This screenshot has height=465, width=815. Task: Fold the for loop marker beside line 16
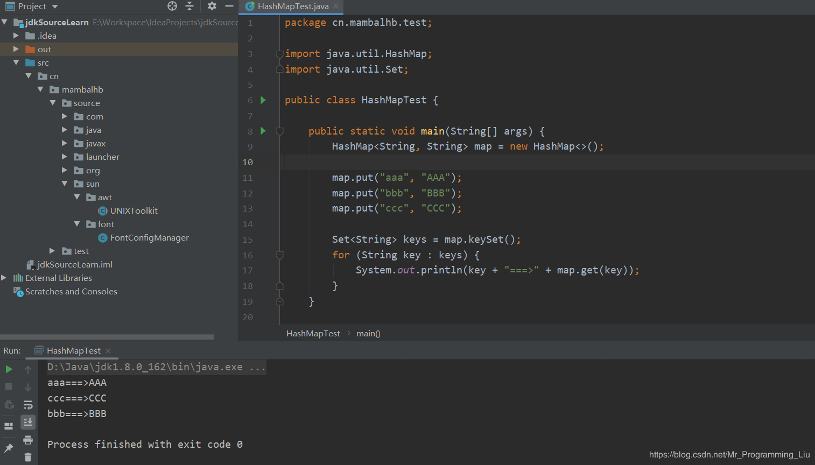click(280, 255)
